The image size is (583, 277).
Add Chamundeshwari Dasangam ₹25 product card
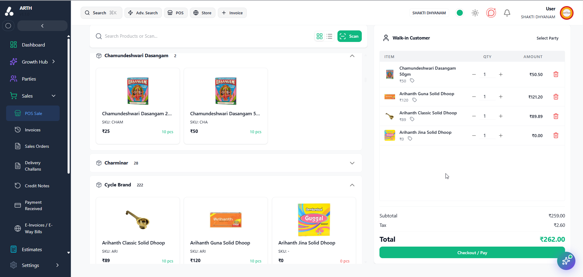tap(138, 106)
